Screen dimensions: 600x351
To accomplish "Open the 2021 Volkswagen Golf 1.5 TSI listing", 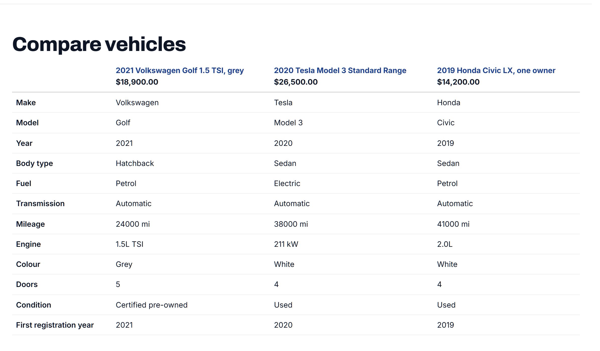I will pyautogui.click(x=180, y=71).
